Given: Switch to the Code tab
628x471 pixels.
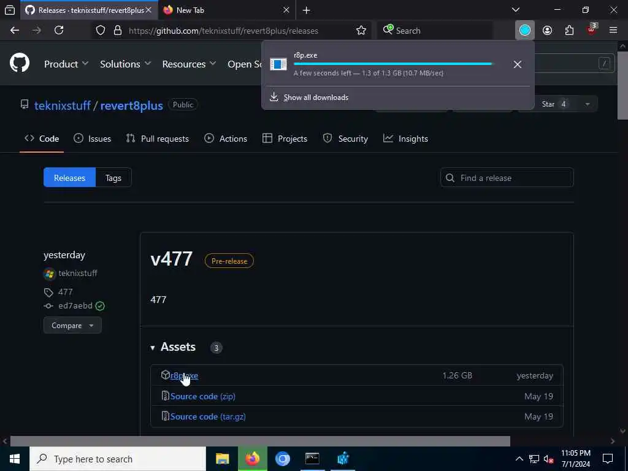Looking at the screenshot, I should click(x=42, y=139).
